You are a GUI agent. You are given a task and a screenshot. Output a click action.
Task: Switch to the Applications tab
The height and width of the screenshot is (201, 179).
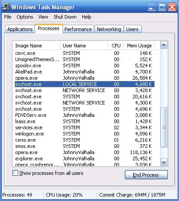click(20, 29)
